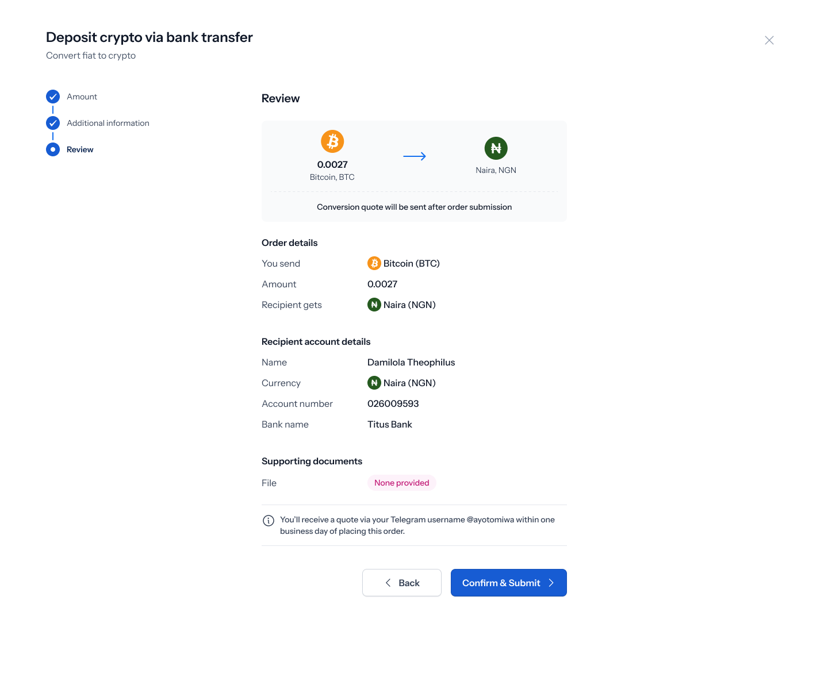The width and height of the screenshot is (828, 685).
Task: Click the Currency row label
Action: click(x=281, y=383)
